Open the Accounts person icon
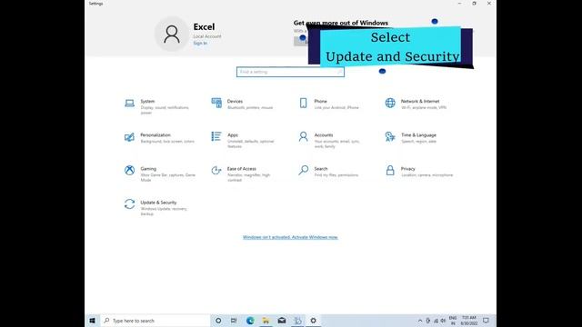This screenshot has height=327, width=582. click(303, 136)
